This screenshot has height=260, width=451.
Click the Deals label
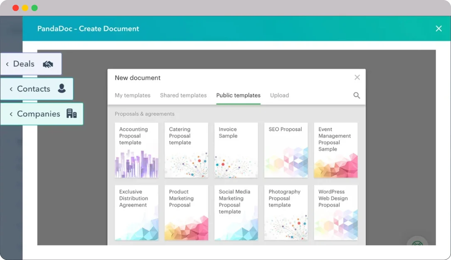[24, 64]
